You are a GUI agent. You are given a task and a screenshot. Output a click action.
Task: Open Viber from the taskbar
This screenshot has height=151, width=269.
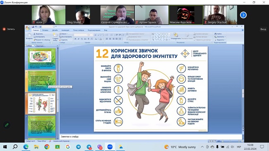[x=100, y=147]
